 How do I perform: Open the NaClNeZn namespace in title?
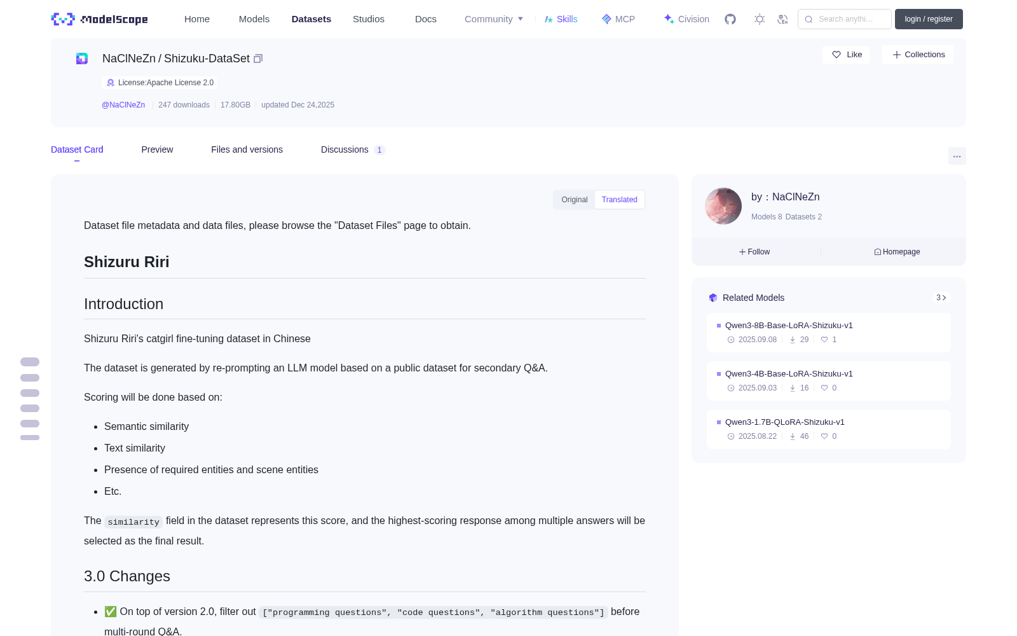pos(129,59)
